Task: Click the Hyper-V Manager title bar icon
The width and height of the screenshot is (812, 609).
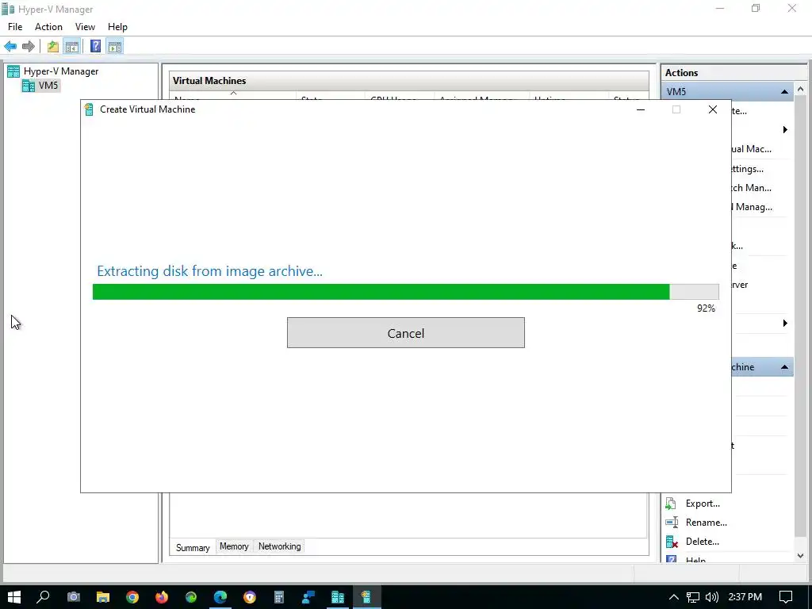Action: pyautogui.click(x=8, y=9)
